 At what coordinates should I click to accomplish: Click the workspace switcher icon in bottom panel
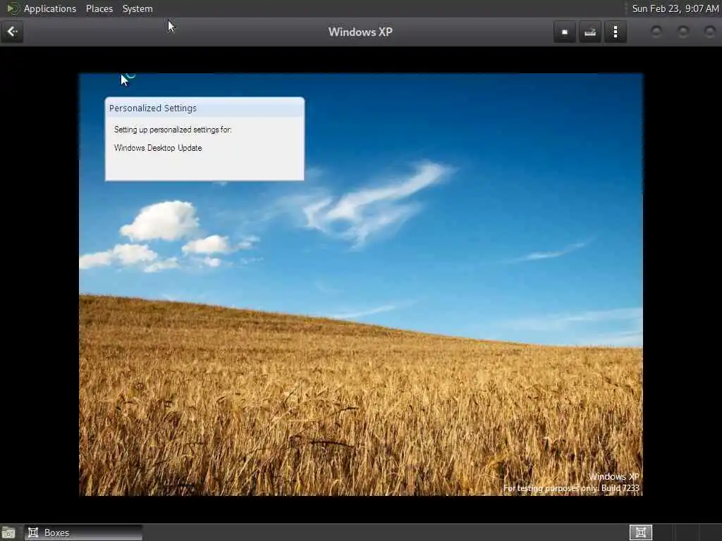[640, 533]
